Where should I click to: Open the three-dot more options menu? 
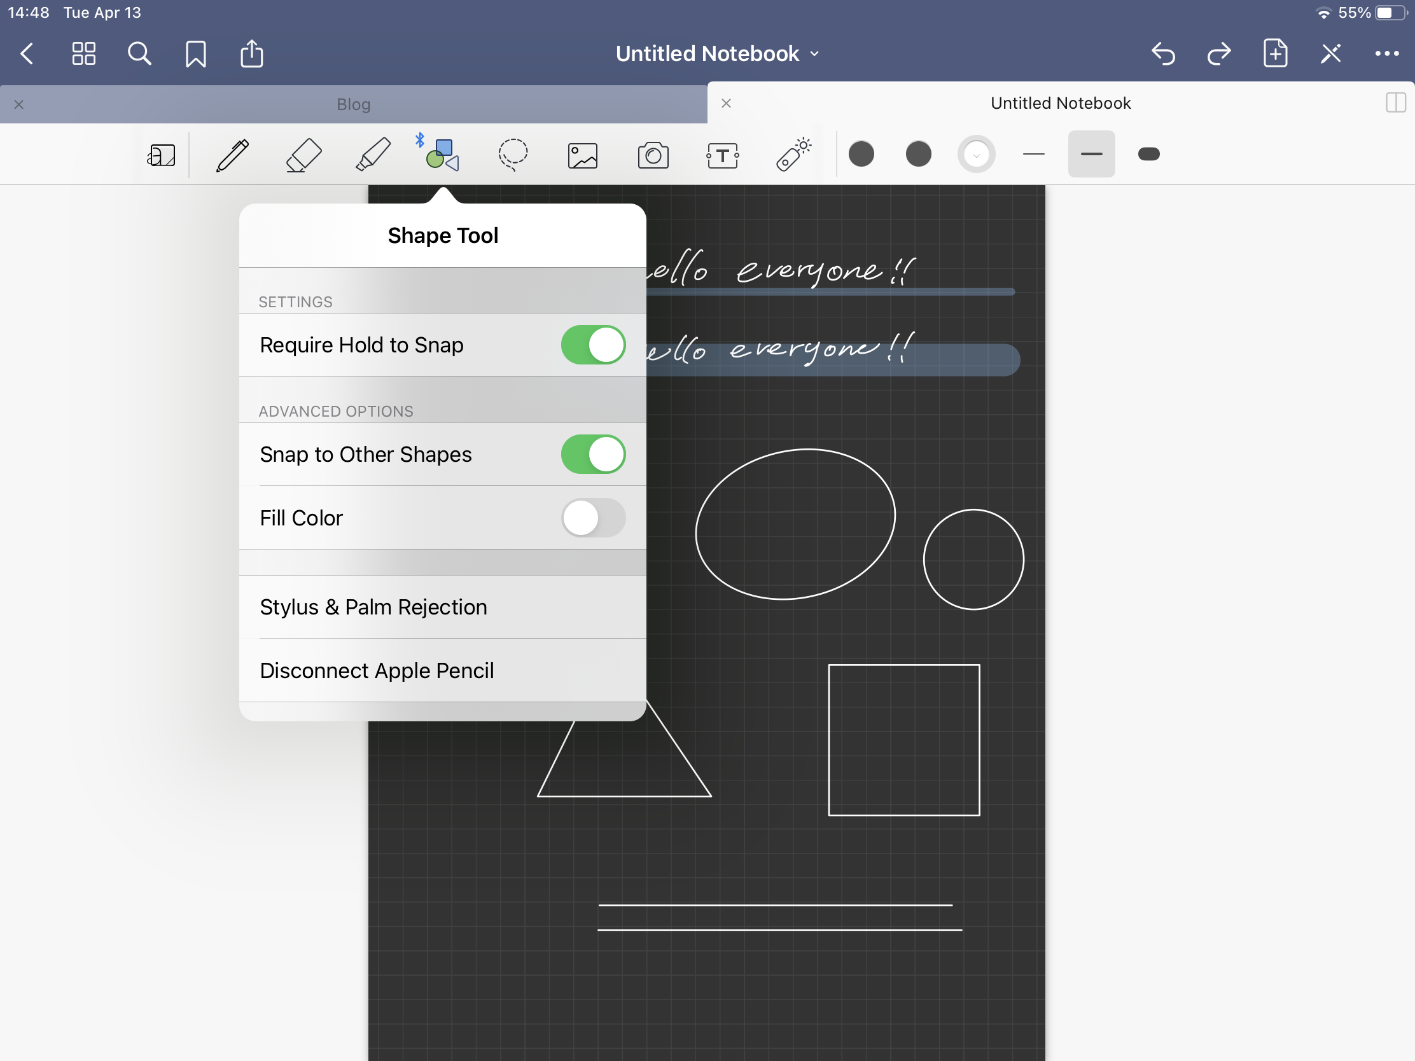pyautogui.click(x=1386, y=53)
